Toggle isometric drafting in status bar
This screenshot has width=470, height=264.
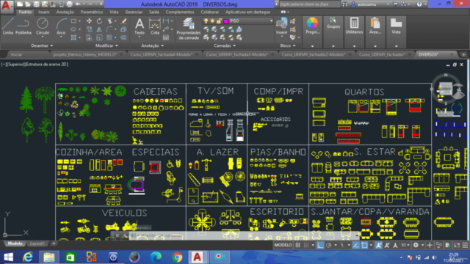(342, 245)
